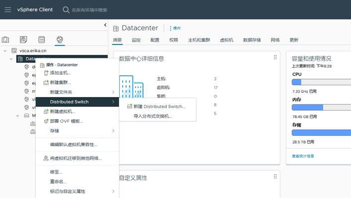Click the 新建虚拟机 icon in the menu
351x198 pixels.
click(x=46, y=111)
